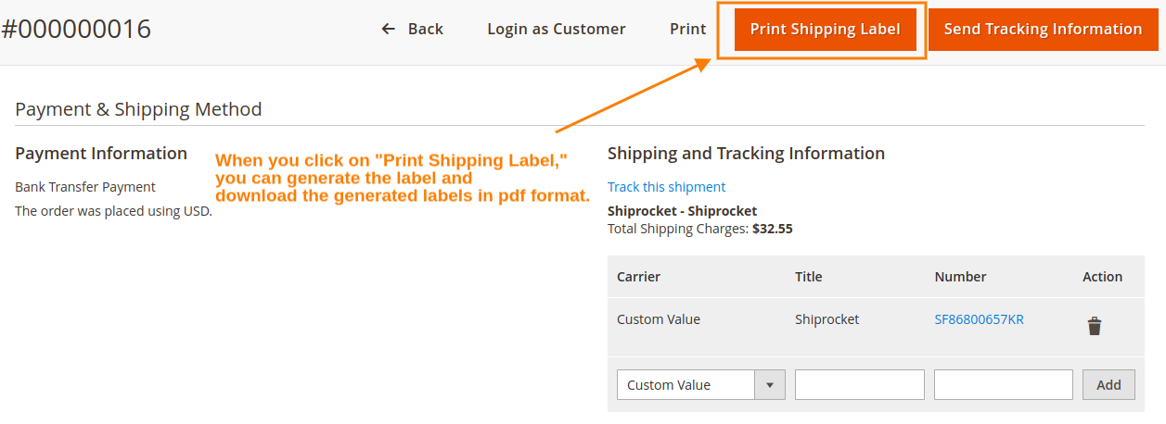Expand the Custom Value carrier dropdown
Viewport: 1166px width, 424px height.
(700, 385)
